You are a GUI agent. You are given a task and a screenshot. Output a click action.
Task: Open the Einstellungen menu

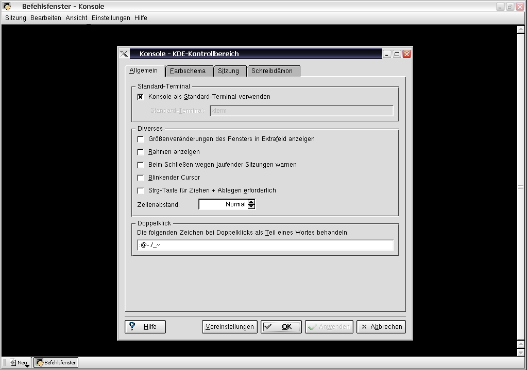tap(111, 18)
